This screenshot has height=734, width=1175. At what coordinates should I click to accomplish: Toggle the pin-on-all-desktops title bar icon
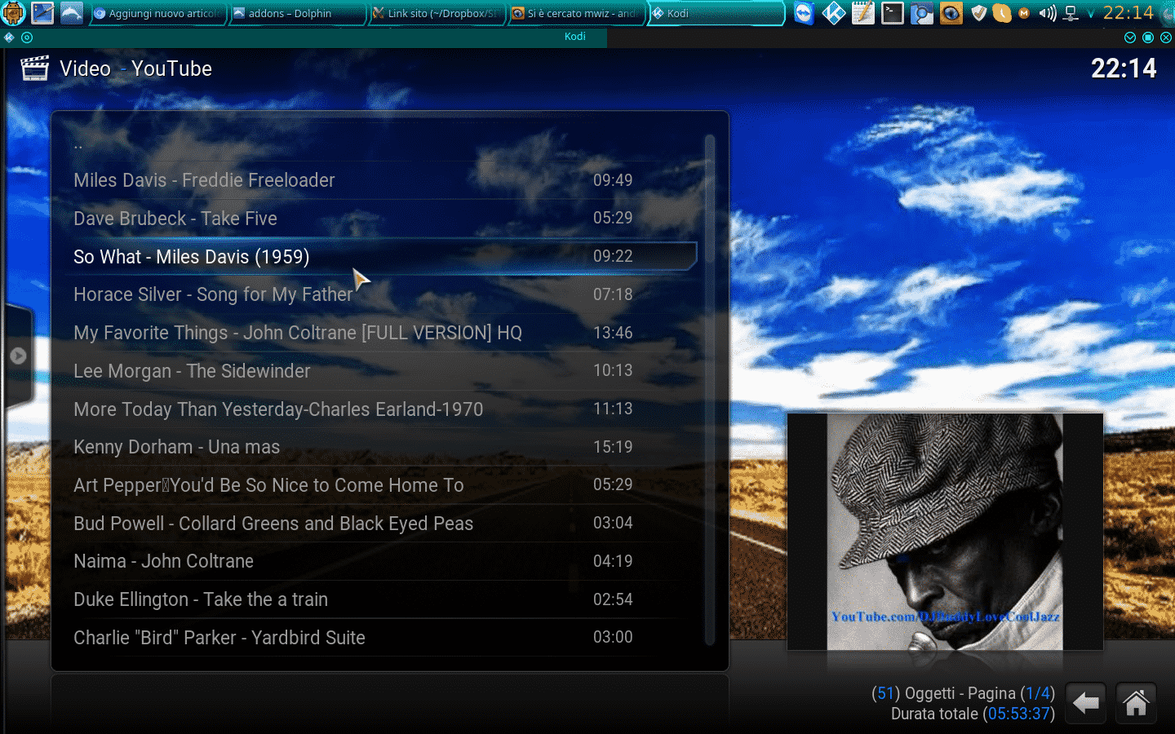(x=27, y=38)
